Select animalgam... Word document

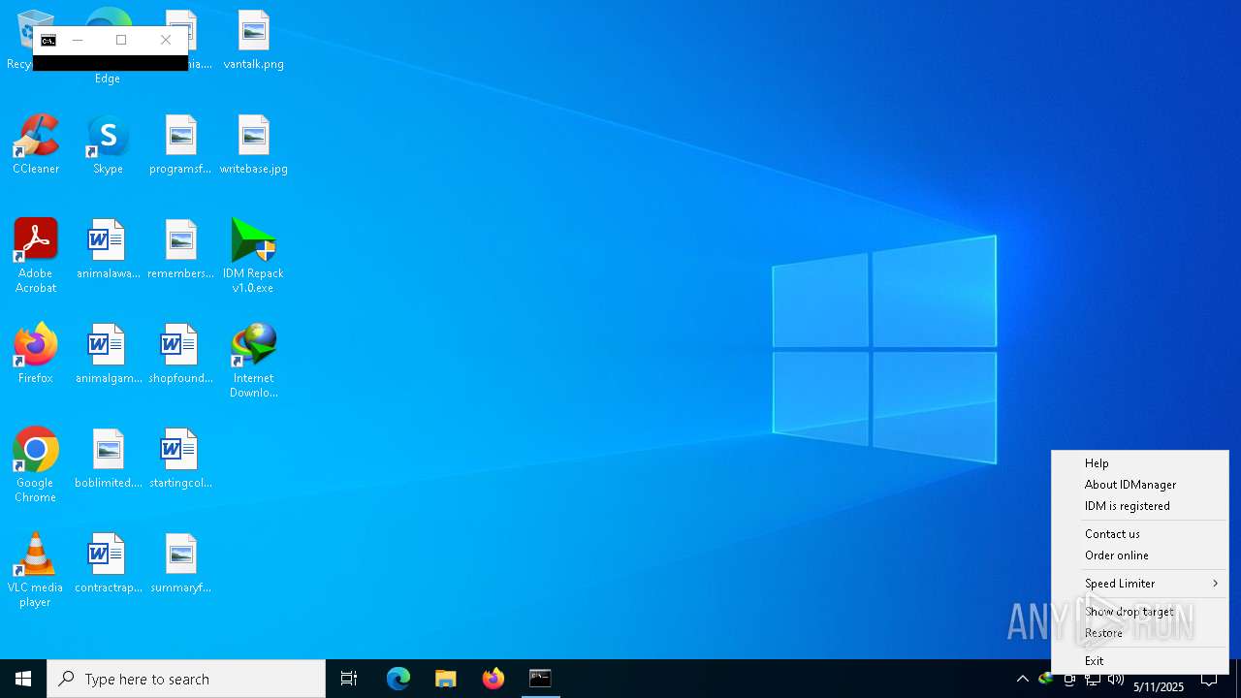click(108, 354)
